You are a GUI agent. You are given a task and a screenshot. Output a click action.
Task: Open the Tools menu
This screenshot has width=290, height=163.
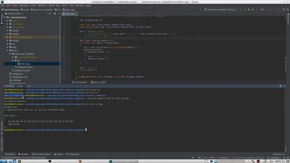coord(64,5)
